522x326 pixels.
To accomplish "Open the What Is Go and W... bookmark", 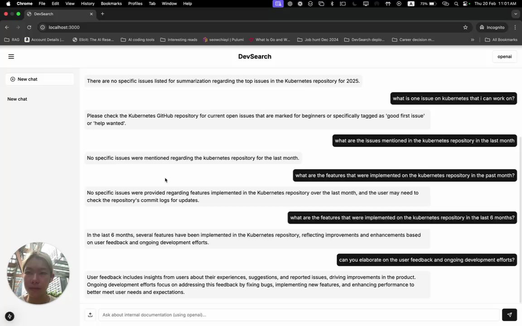I will point(270,39).
